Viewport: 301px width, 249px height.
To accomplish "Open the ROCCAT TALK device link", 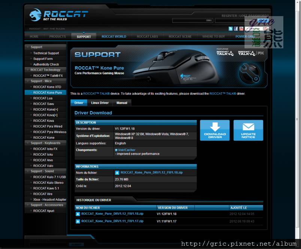I will click(x=96, y=94).
